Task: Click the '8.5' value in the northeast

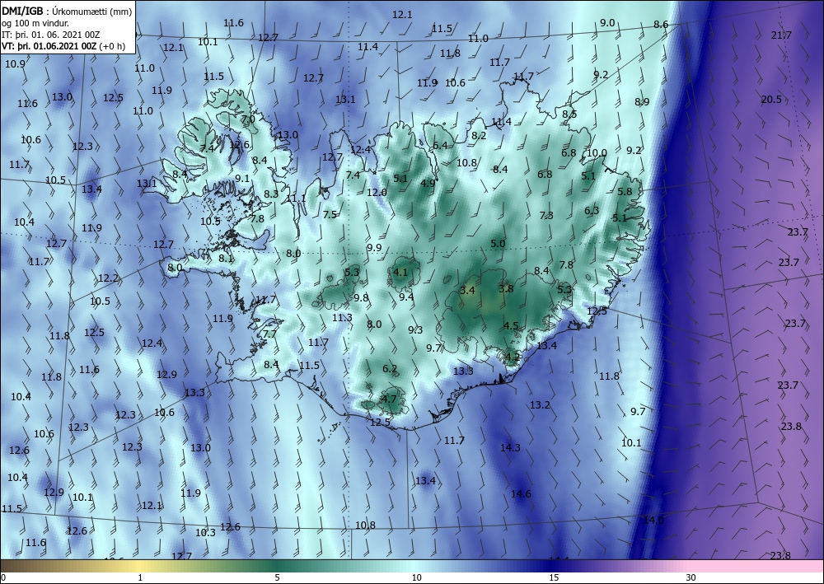Action: (569, 114)
